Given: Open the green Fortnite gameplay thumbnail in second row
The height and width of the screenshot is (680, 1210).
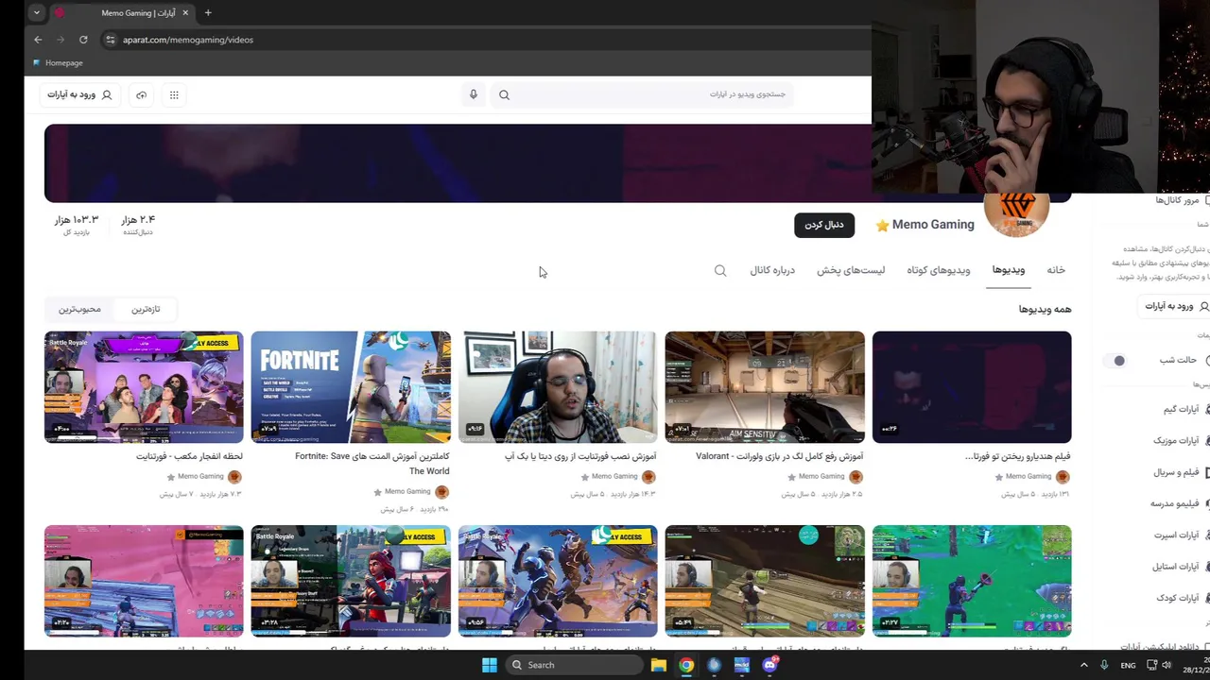Looking at the screenshot, I should 972,582.
